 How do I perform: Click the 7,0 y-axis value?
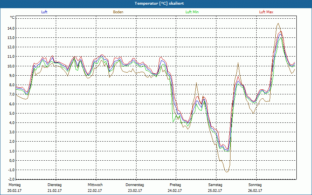pos(12,94)
